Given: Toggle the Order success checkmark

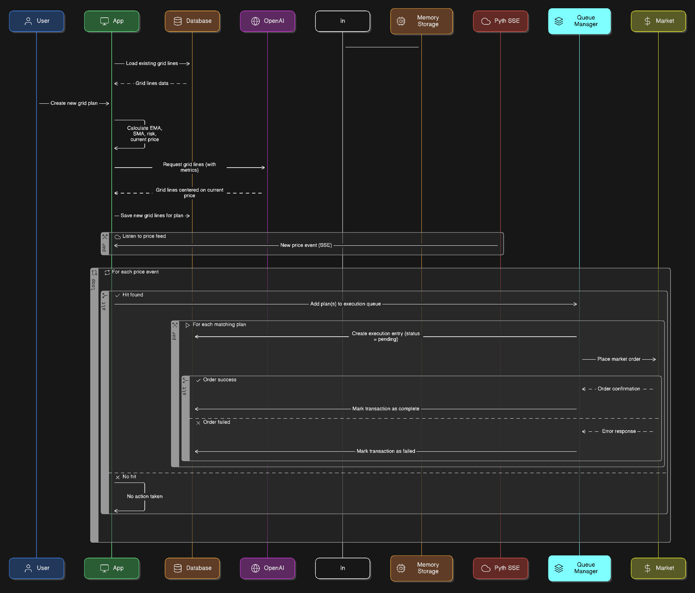Looking at the screenshot, I should pos(198,380).
